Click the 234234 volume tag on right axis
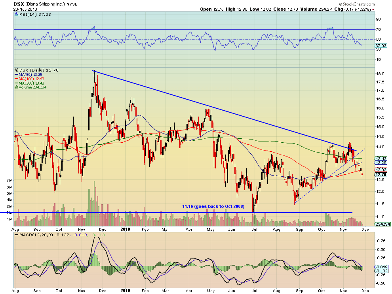Image resolution: width=392 pixels, height=294 pixels. [382, 224]
